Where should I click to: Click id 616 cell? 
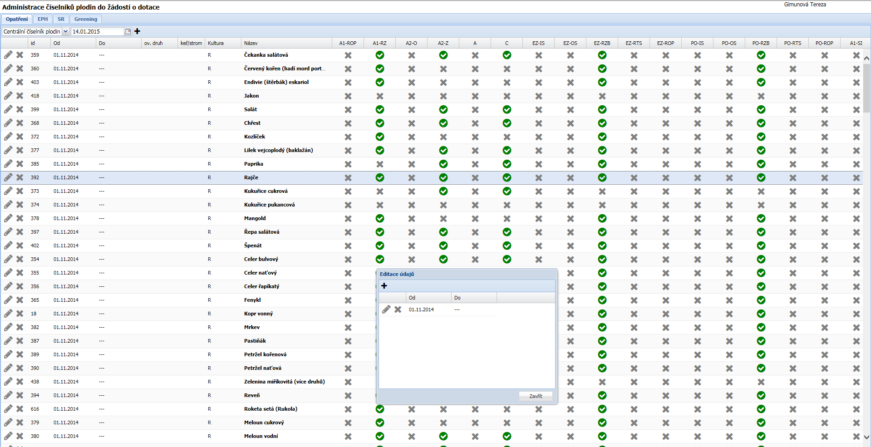click(x=35, y=409)
